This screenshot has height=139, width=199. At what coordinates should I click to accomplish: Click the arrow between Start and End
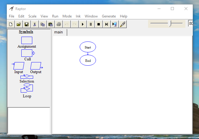coord(88,54)
